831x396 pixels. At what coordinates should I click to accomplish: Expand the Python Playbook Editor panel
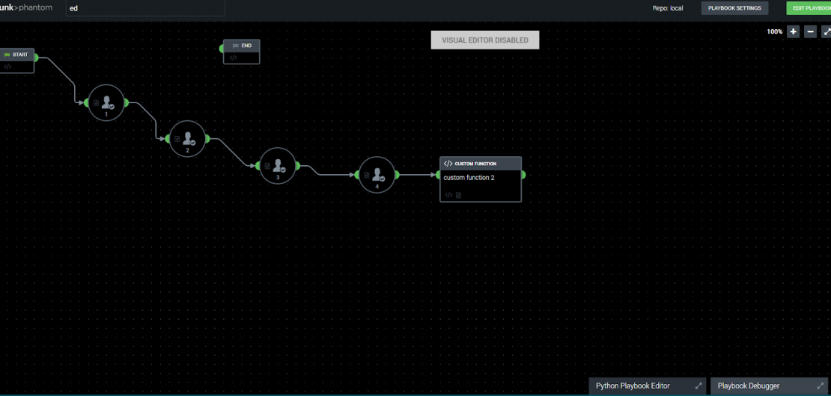[698, 386]
